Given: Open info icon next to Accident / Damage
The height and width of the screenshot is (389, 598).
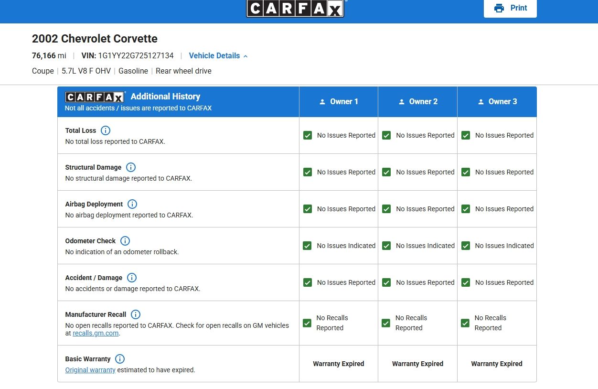Looking at the screenshot, I should (132, 278).
